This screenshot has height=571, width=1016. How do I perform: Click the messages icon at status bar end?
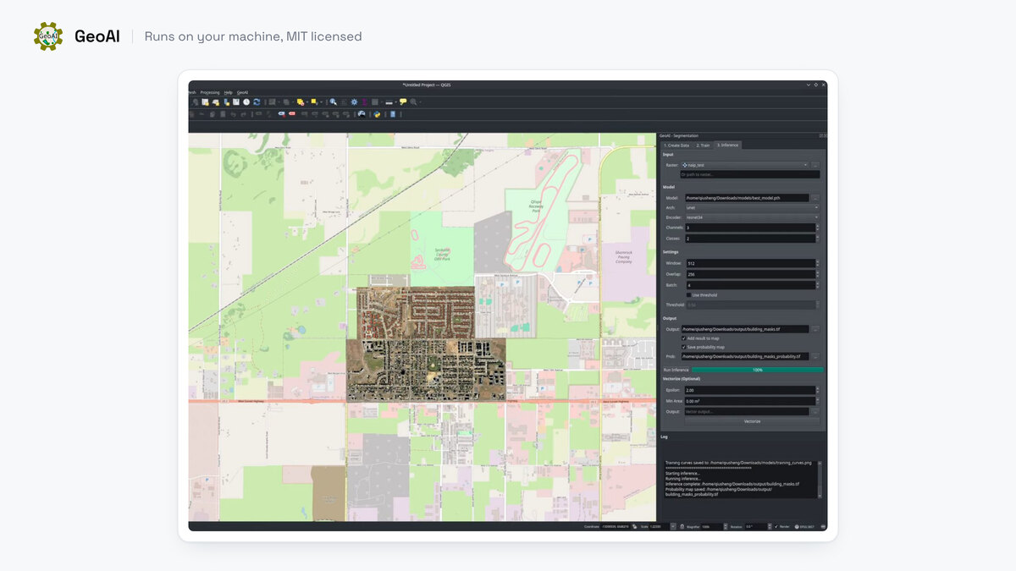(x=823, y=526)
